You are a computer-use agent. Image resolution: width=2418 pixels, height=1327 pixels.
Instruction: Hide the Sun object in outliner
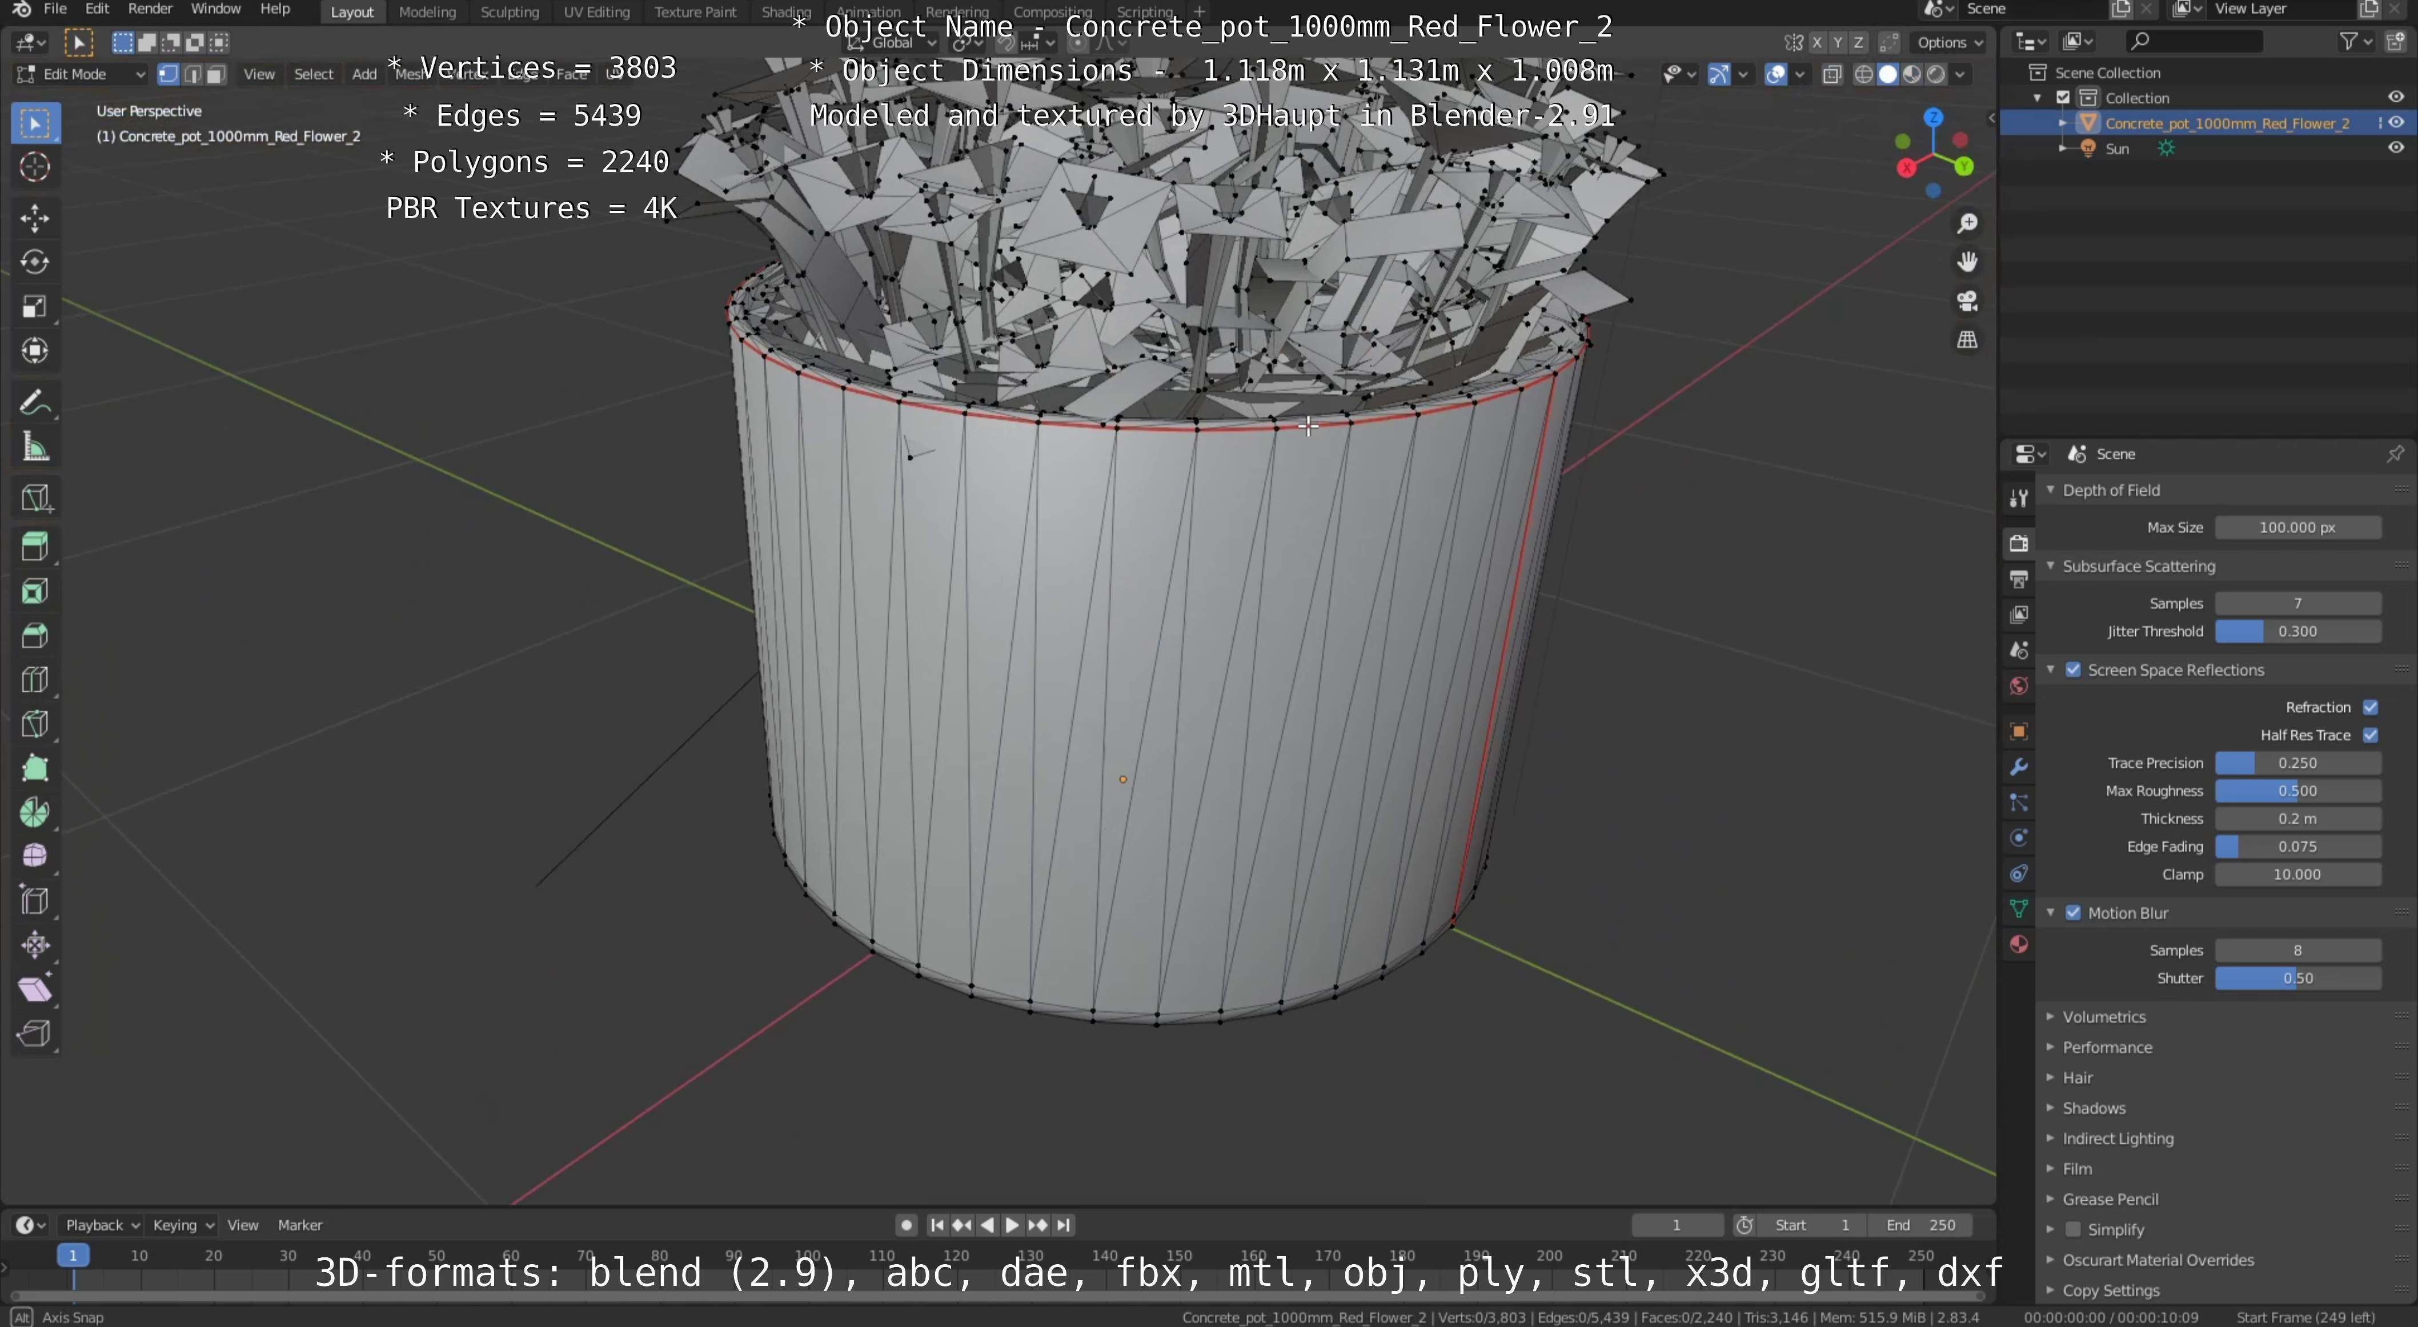[2396, 149]
